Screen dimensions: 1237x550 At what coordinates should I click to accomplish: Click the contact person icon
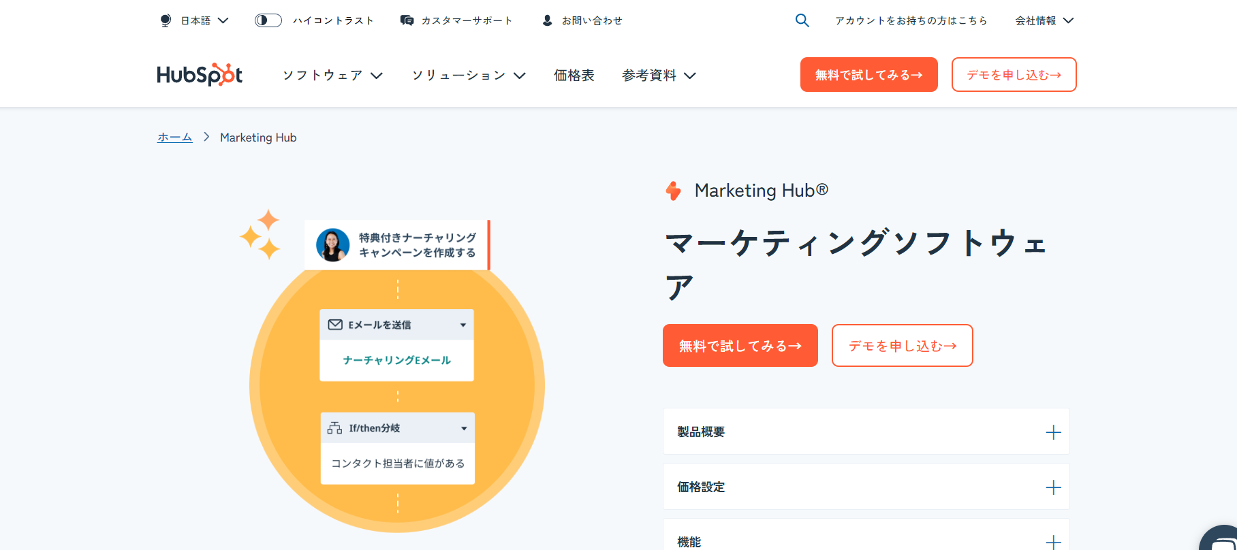pyautogui.click(x=547, y=20)
